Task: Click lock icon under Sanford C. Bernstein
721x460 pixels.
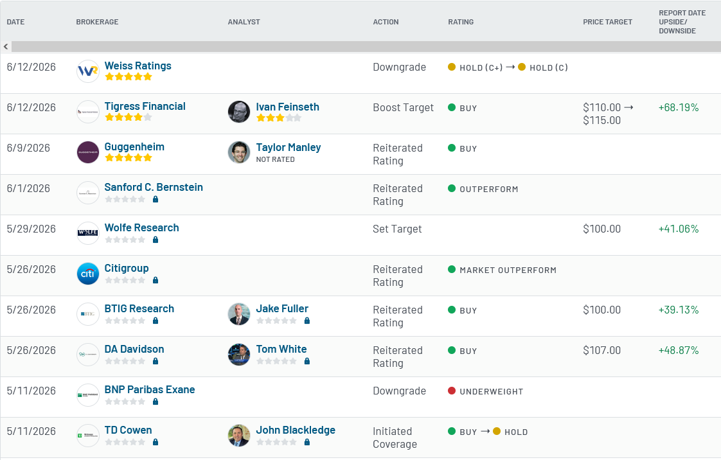Action: click(x=156, y=199)
